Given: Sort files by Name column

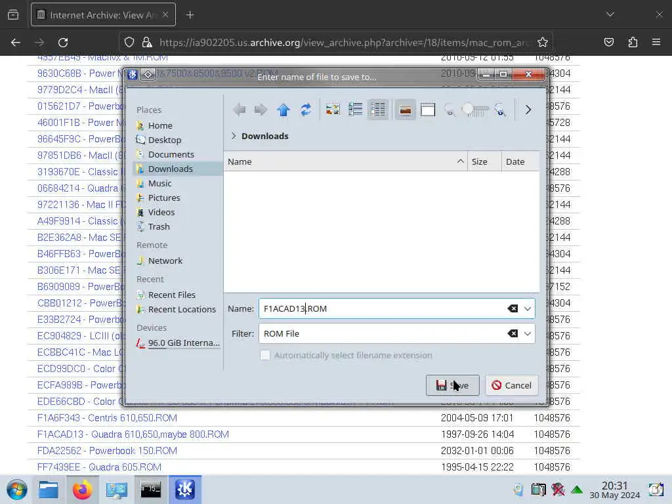Looking at the screenshot, I should tap(345, 161).
